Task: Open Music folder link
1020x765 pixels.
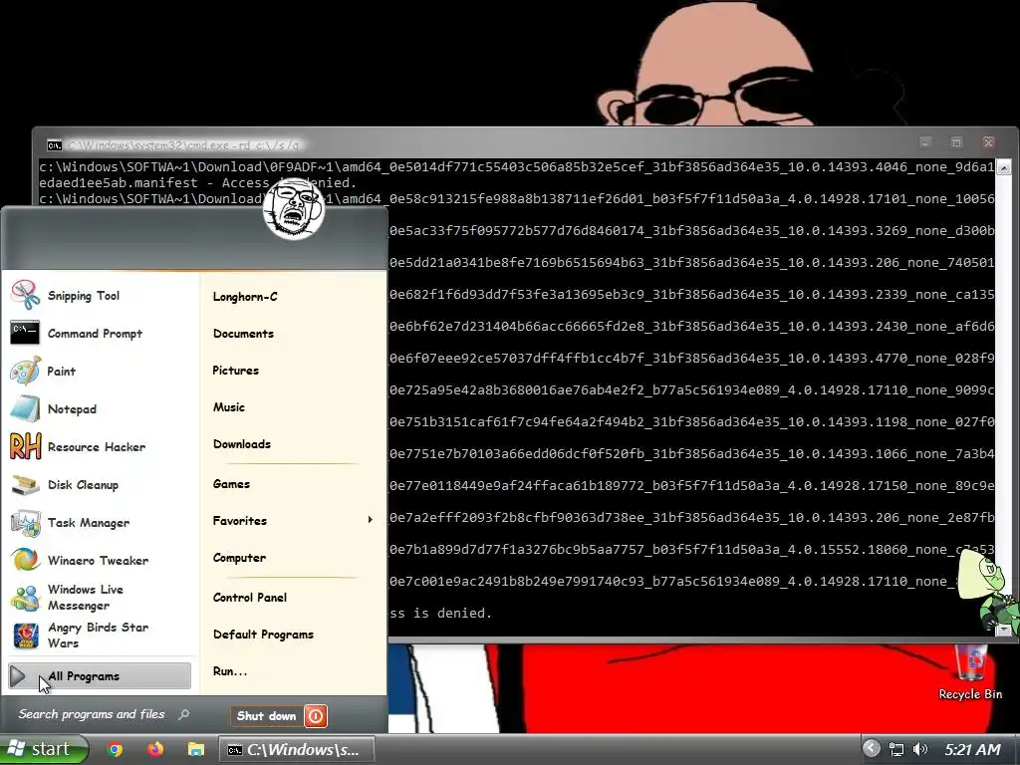Action: 229,407
